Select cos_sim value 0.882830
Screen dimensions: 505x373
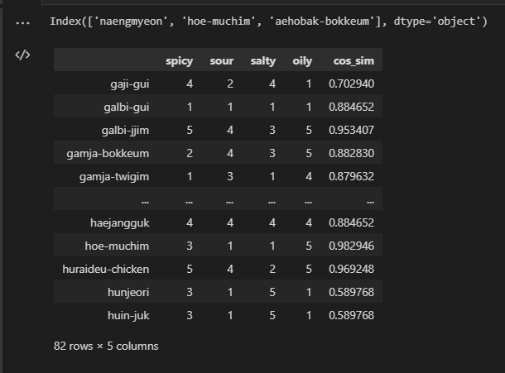351,153
